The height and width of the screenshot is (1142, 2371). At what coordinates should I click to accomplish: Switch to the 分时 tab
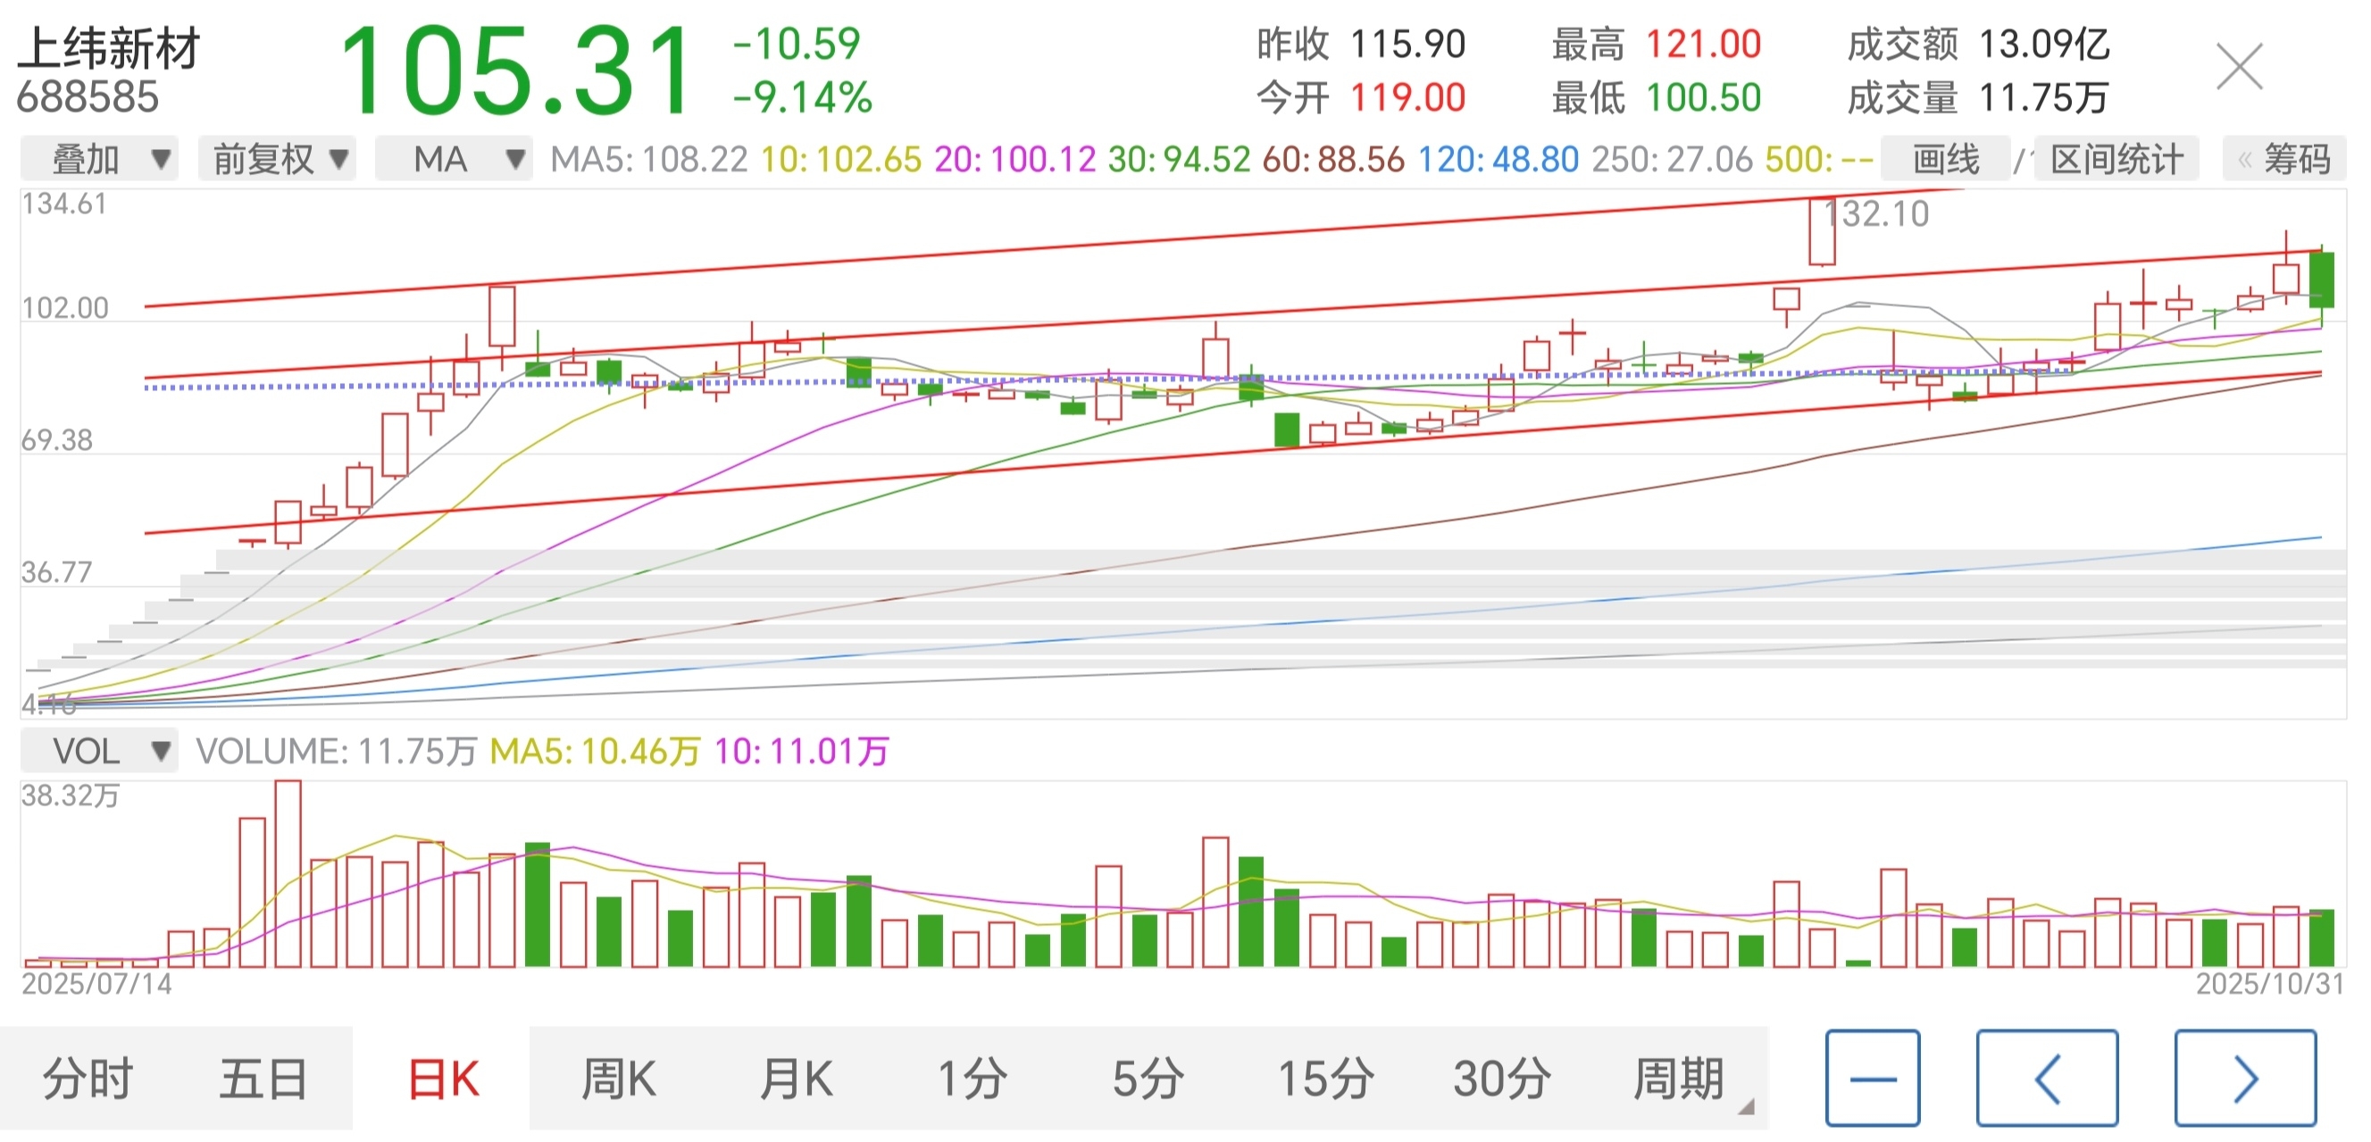(88, 1078)
